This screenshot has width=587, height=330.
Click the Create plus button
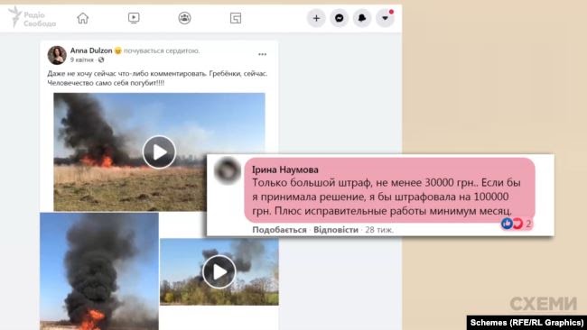[316, 18]
